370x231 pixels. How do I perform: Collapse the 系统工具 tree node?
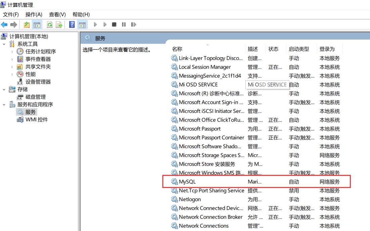point(4,44)
